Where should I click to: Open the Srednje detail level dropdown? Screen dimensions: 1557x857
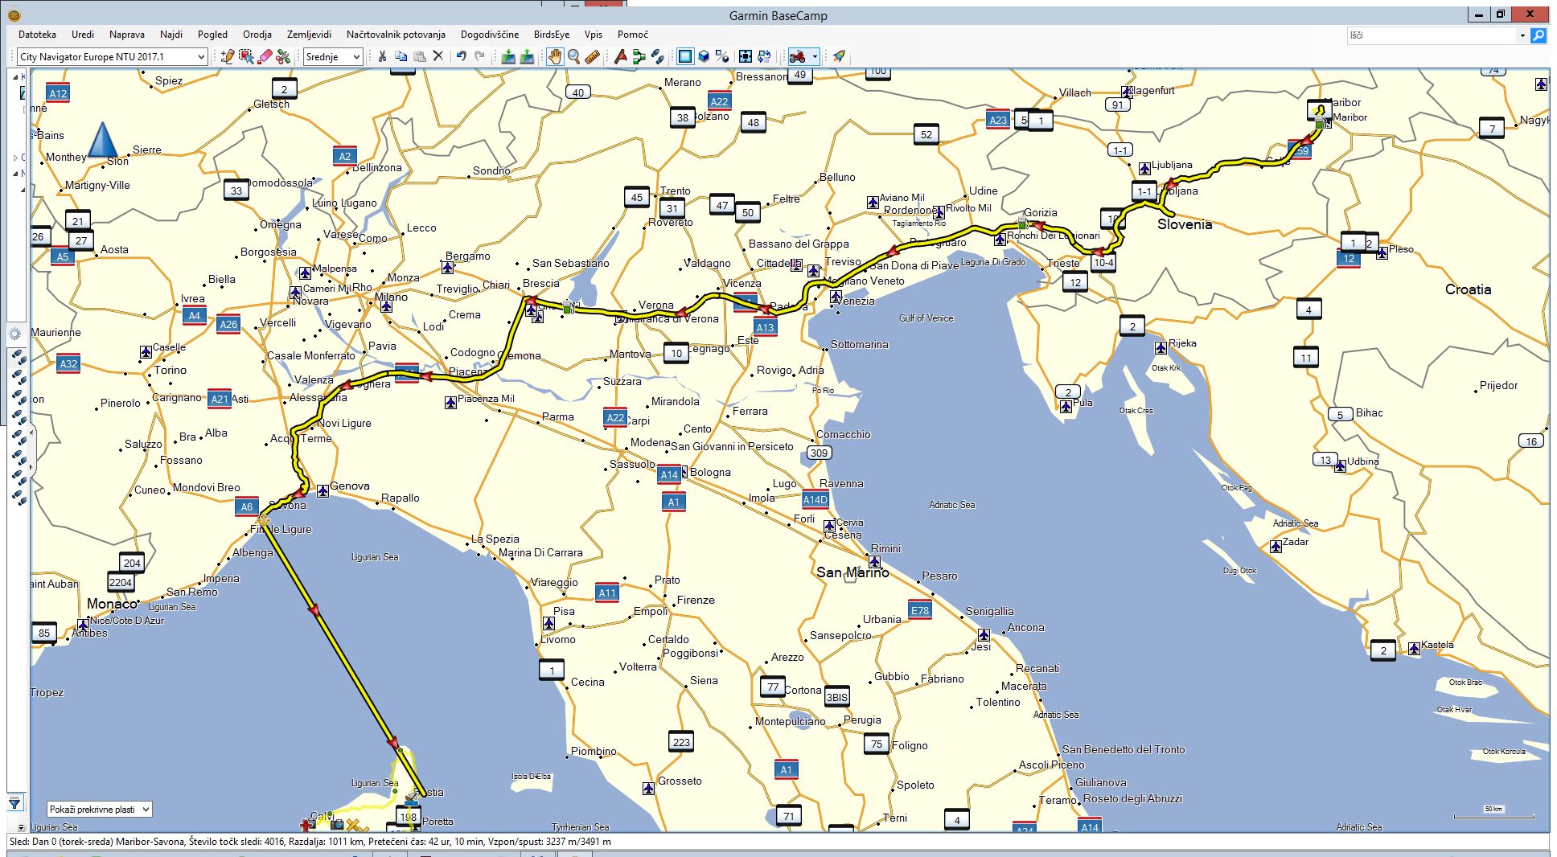pos(333,56)
